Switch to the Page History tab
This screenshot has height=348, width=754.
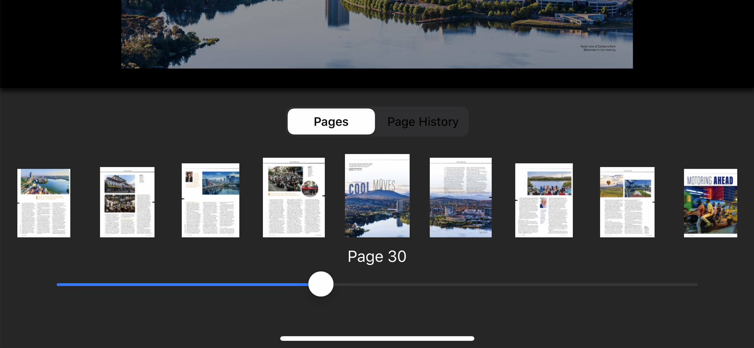tap(423, 122)
